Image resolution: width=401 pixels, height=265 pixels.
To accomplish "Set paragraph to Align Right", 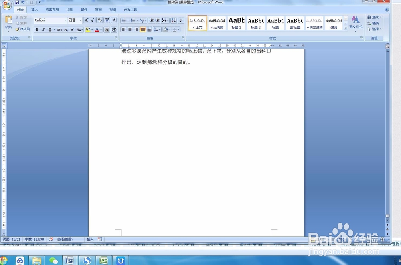I will click(x=136, y=29).
